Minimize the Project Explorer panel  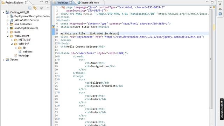click(x=41, y=2)
